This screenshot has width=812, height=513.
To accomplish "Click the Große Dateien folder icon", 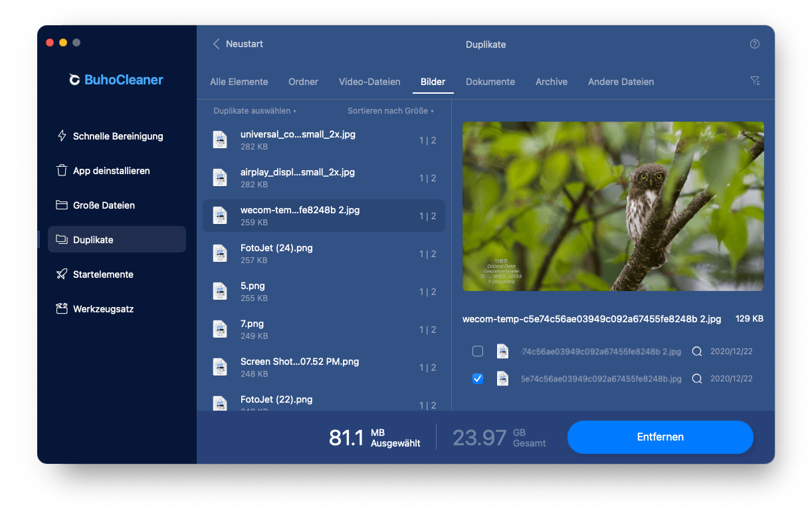I will (x=62, y=205).
